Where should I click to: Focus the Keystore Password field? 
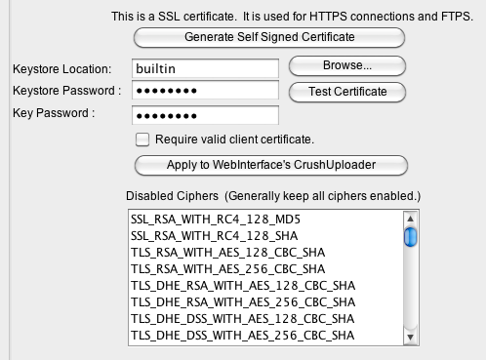click(x=205, y=90)
